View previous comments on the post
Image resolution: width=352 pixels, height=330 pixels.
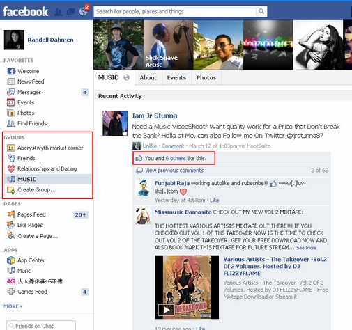(174, 171)
